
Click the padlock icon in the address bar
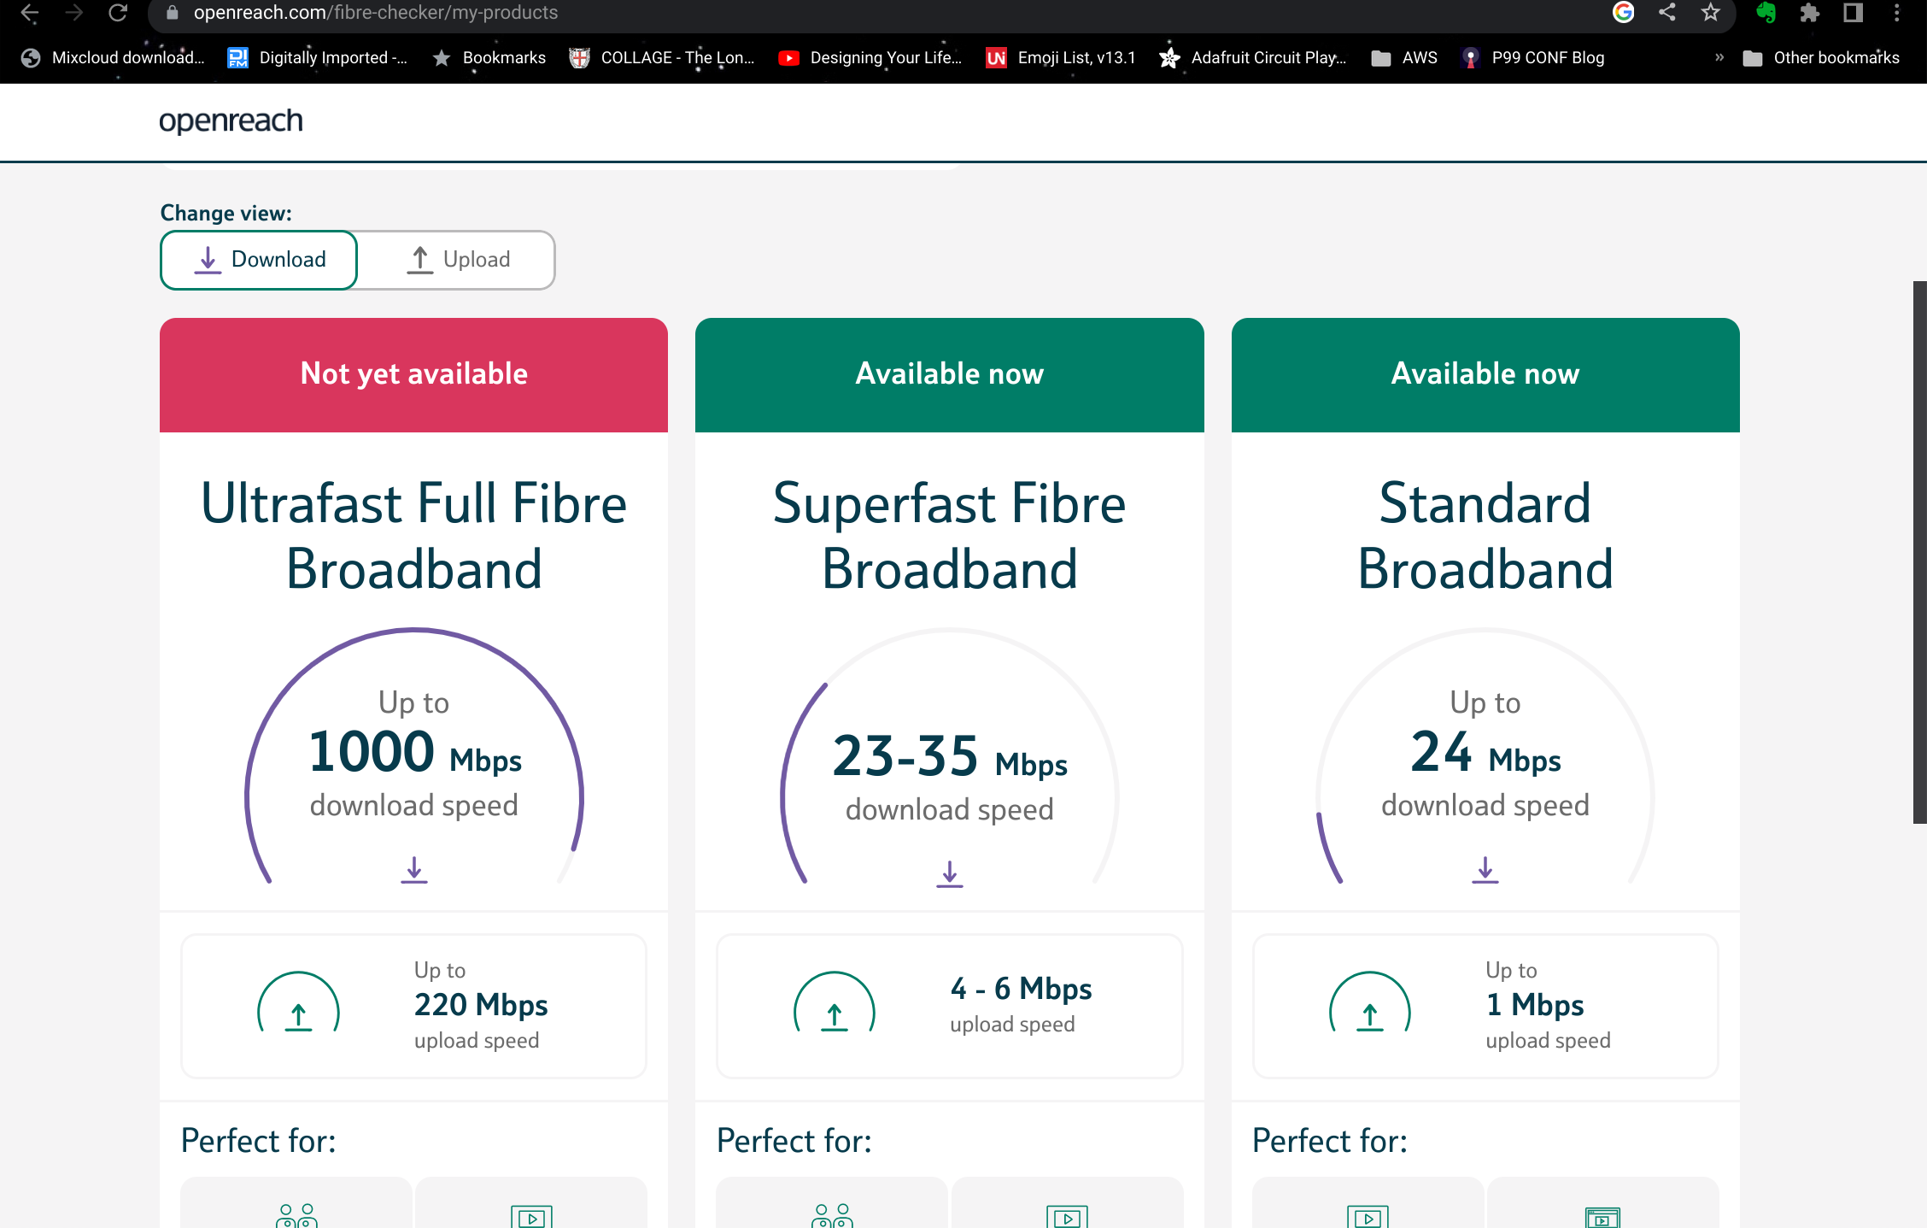[172, 12]
